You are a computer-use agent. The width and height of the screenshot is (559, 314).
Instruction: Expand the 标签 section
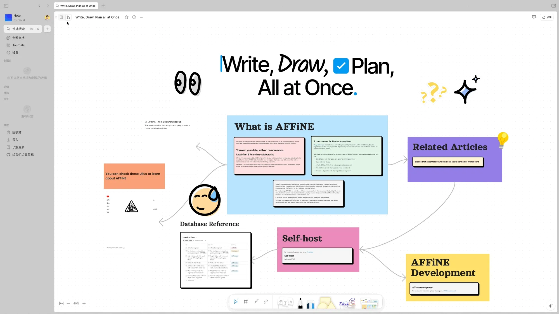pos(6,99)
